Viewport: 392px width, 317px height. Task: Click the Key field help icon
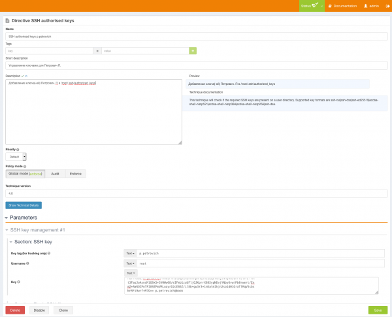point(18,283)
